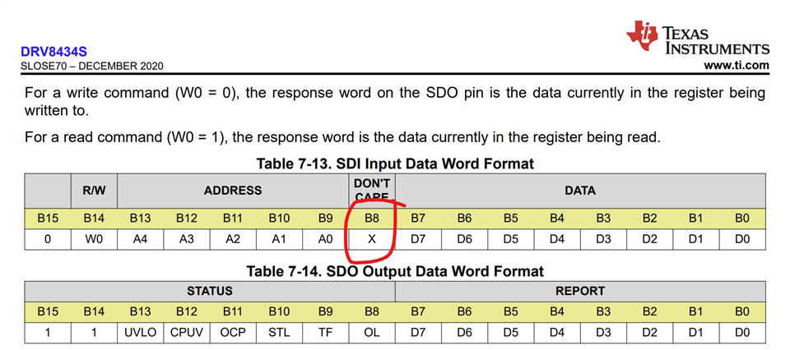
Task: Select B11 in the SDI Input table
Action: pos(233,219)
